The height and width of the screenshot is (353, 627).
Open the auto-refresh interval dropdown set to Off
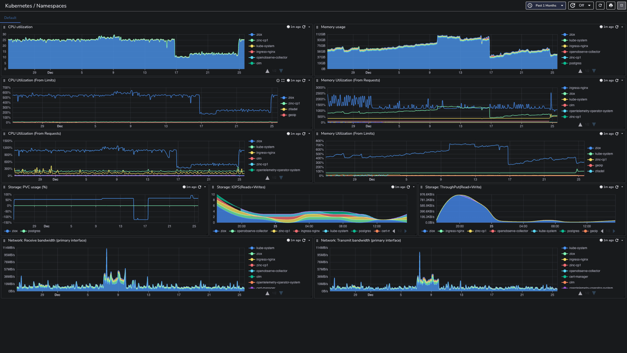[x=581, y=6]
